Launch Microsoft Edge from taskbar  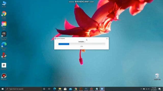[55, 89]
